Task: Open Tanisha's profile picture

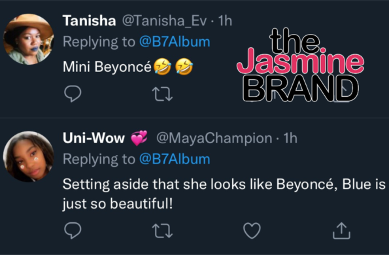Action: point(28,39)
